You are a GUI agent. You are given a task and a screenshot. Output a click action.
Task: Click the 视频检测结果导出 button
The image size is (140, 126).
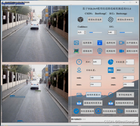click(125, 103)
